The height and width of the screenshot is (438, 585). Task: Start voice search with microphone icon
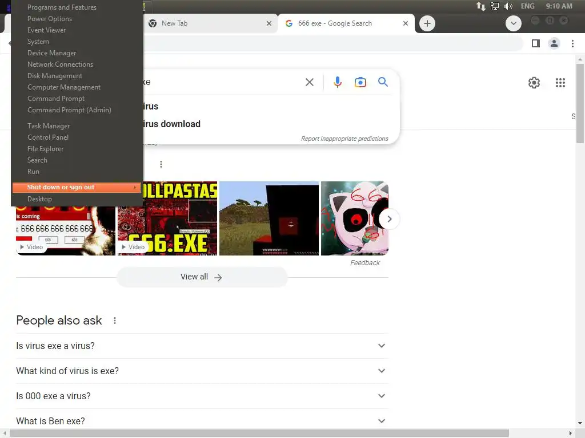[x=337, y=82]
